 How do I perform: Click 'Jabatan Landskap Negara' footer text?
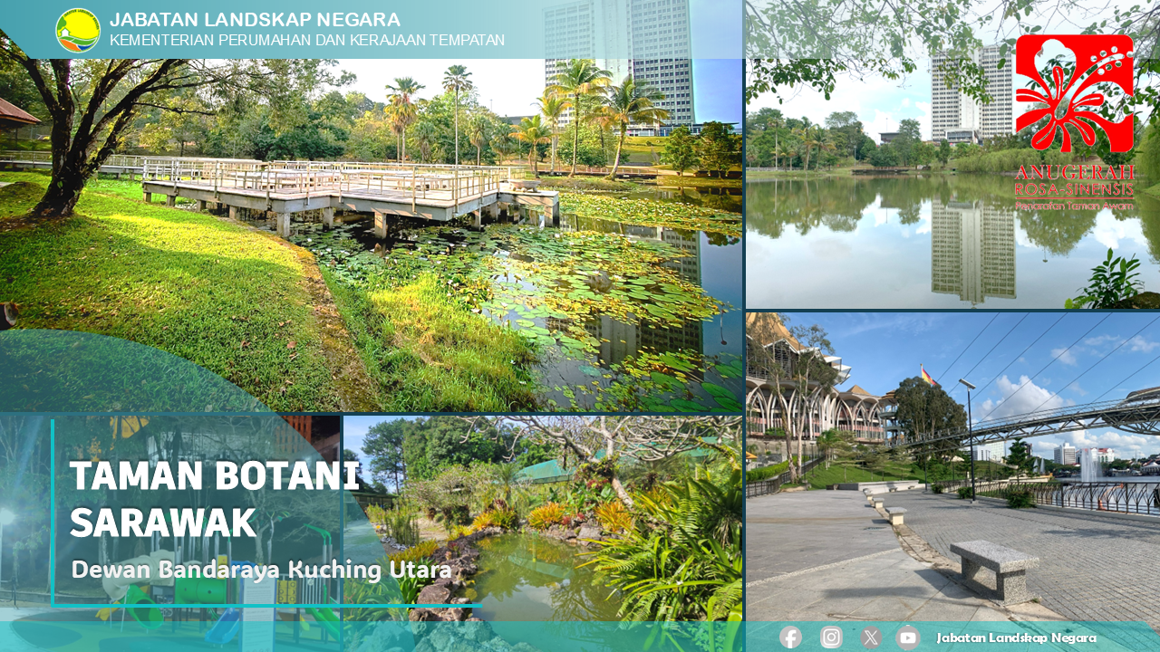click(1016, 638)
